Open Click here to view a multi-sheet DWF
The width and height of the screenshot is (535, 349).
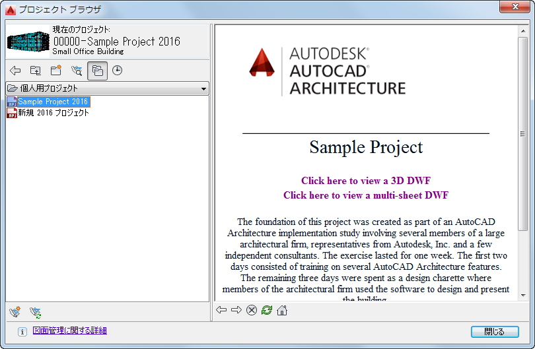coord(366,195)
